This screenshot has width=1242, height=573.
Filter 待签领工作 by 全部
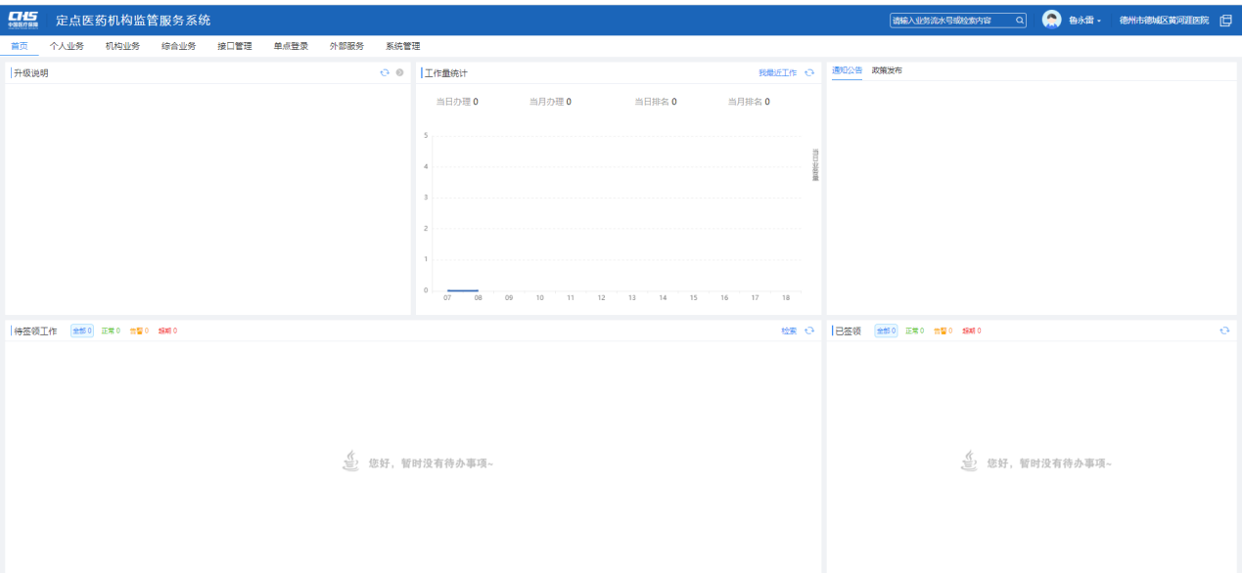[81, 331]
